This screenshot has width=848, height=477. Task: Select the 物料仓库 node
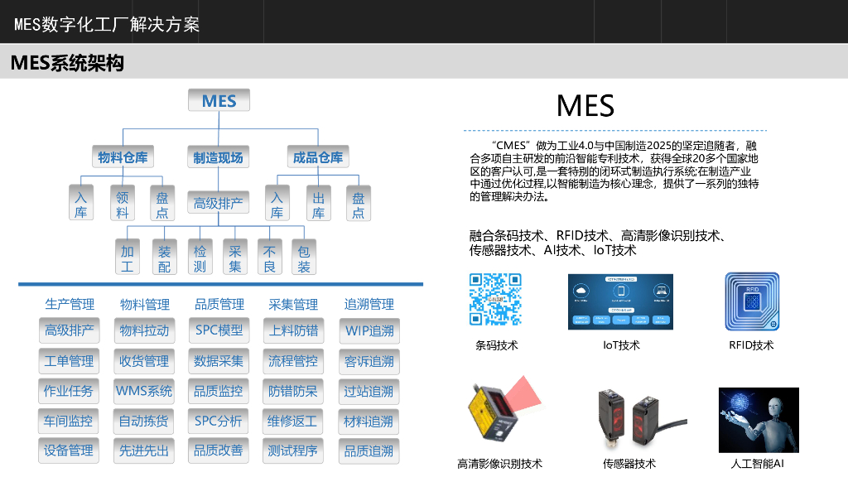coord(123,157)
